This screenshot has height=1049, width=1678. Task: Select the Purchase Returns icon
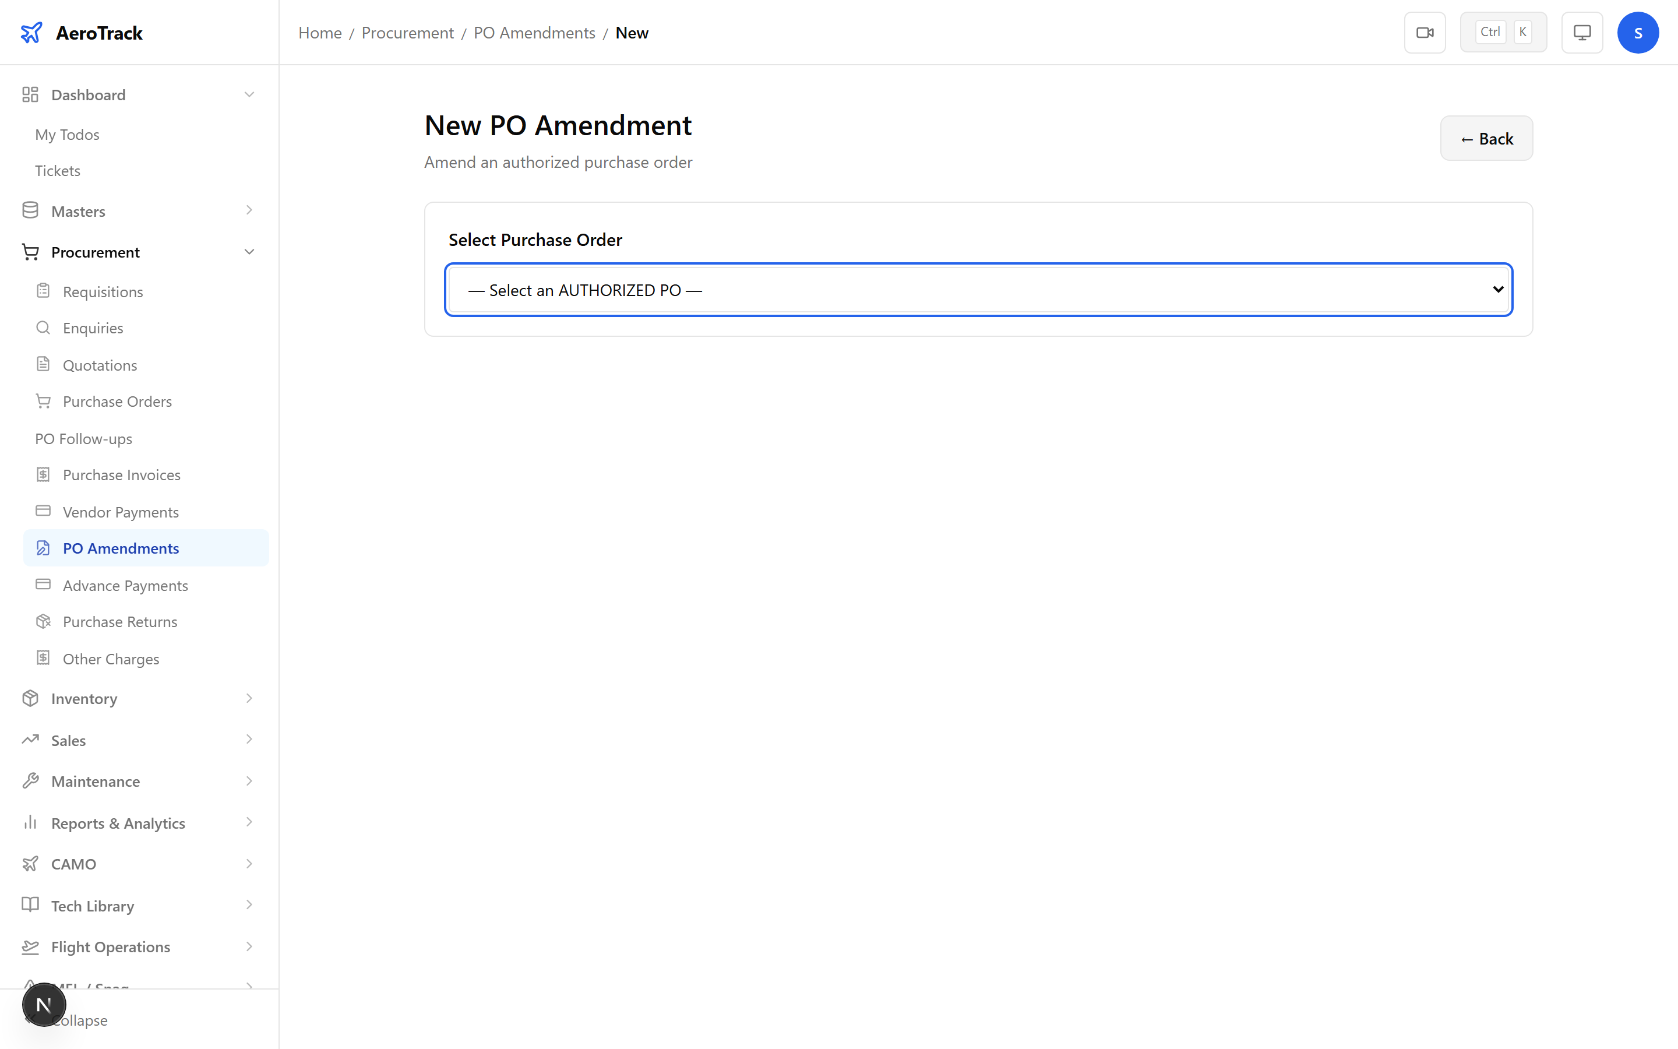pos(44,622)
